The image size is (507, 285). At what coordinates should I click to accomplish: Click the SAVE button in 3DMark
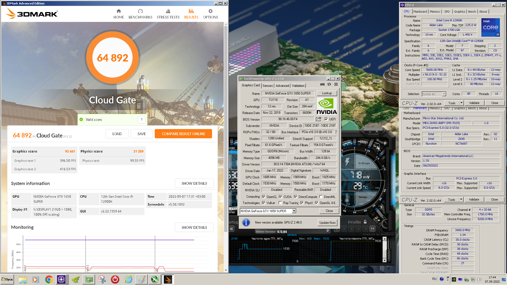tap(142, 134)
